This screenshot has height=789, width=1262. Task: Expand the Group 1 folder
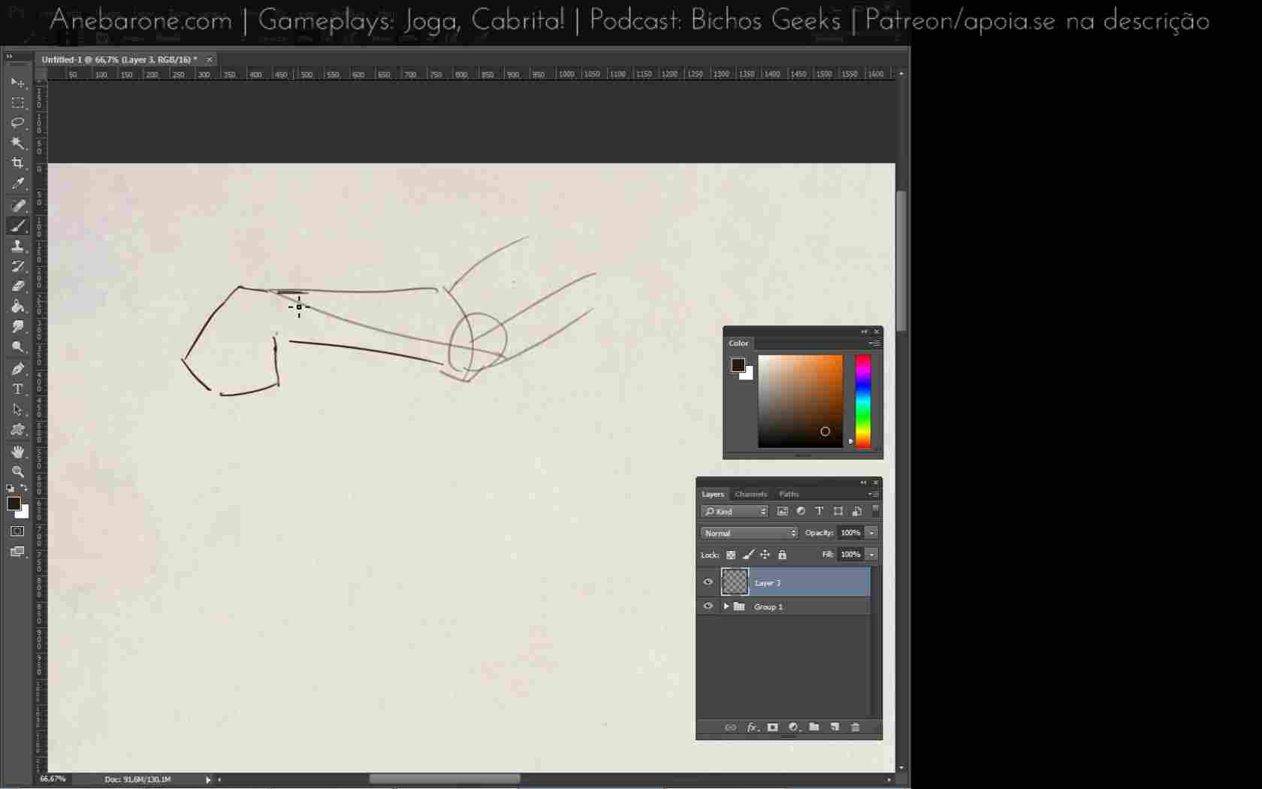point(726,606)
